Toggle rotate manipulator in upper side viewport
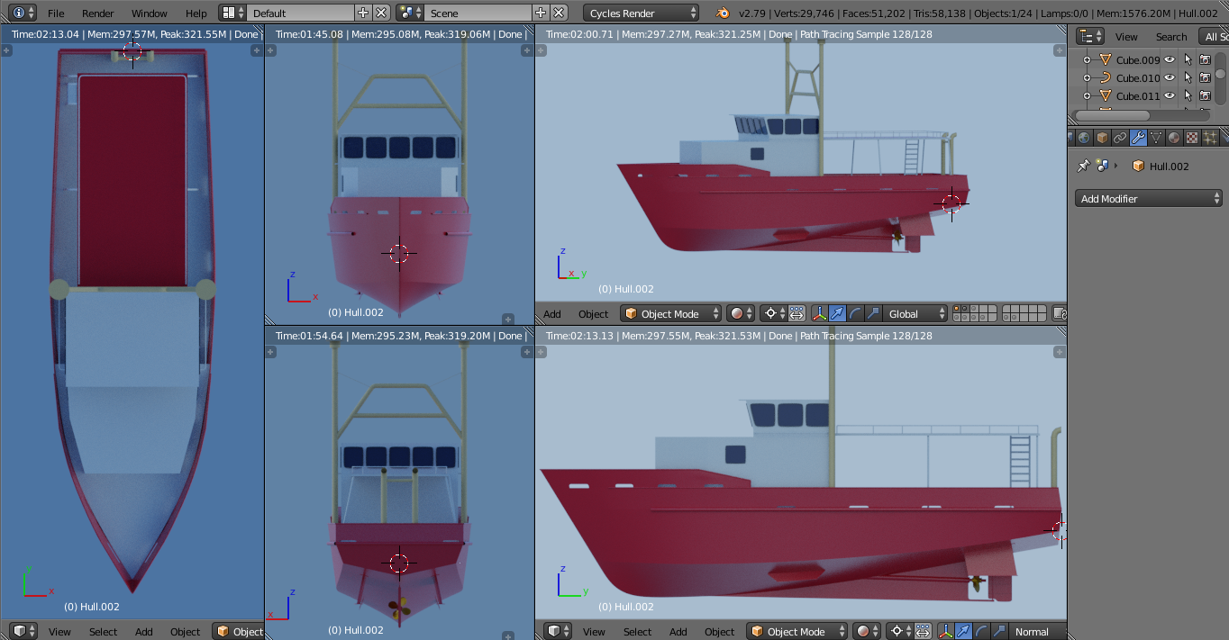 [x=855, y=313]
